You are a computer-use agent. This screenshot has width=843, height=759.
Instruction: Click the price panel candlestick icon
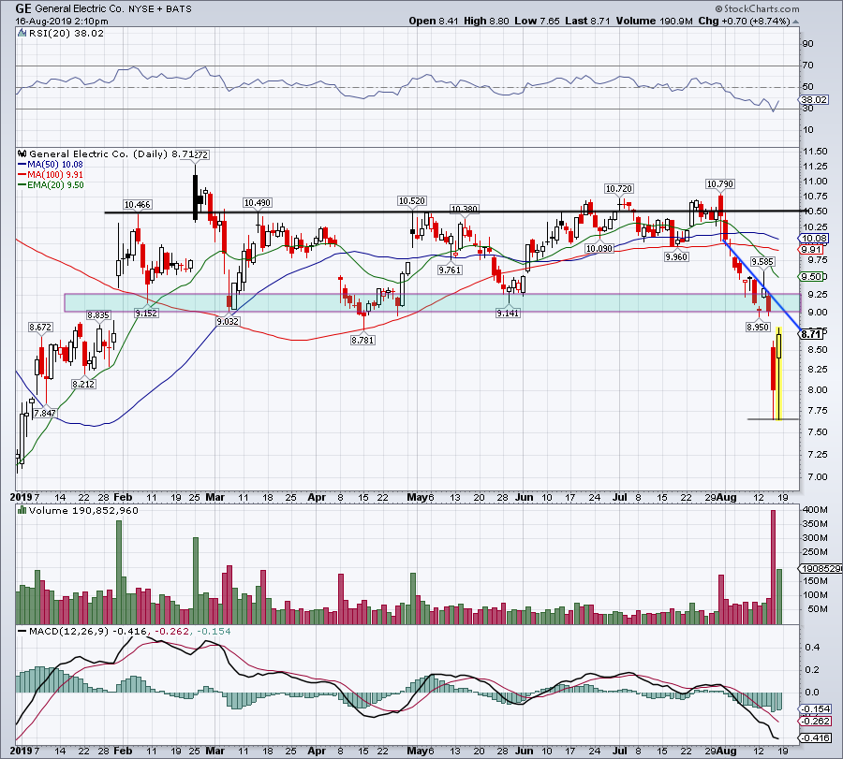tap(22, 154)
